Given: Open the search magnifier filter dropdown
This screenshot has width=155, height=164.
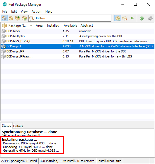Looking at the screenshot, I should pyautogui.click(x=31, y=18).
